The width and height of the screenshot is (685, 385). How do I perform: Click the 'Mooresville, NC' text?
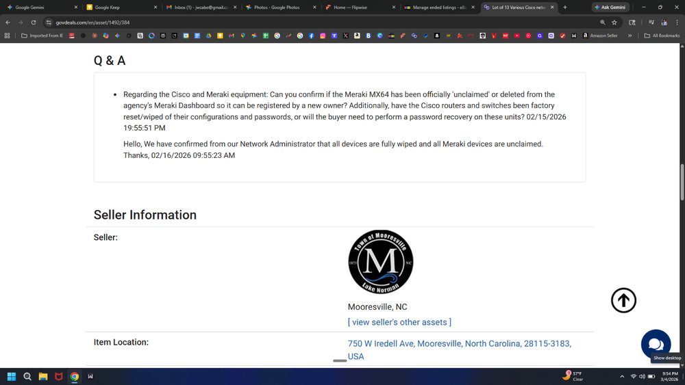[377, 307]
